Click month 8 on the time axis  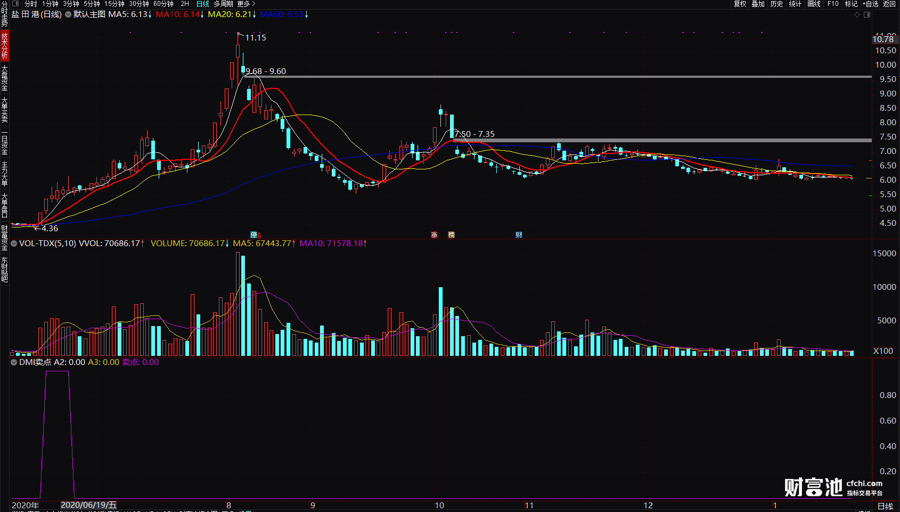click(x=229, y=506)
